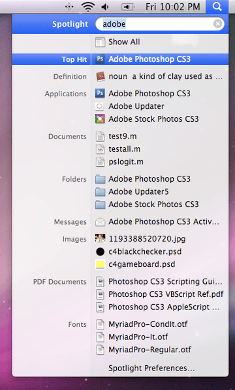Open the c4gameboard.psd yellow image
The height and width of the screenshot is (390, 235).
(x=100, y=264)
